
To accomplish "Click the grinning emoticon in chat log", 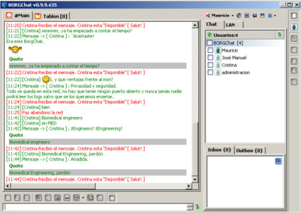I will coord(15,50).
